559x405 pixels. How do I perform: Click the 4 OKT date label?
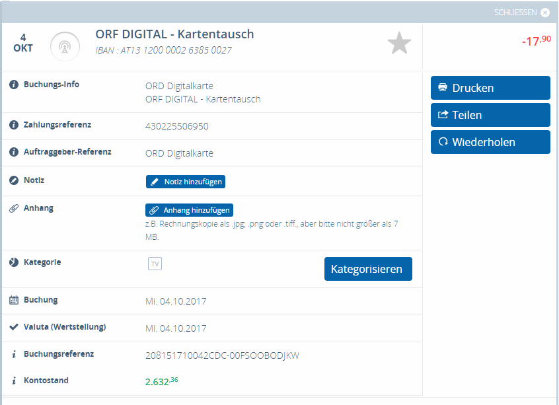pos(23,43)
